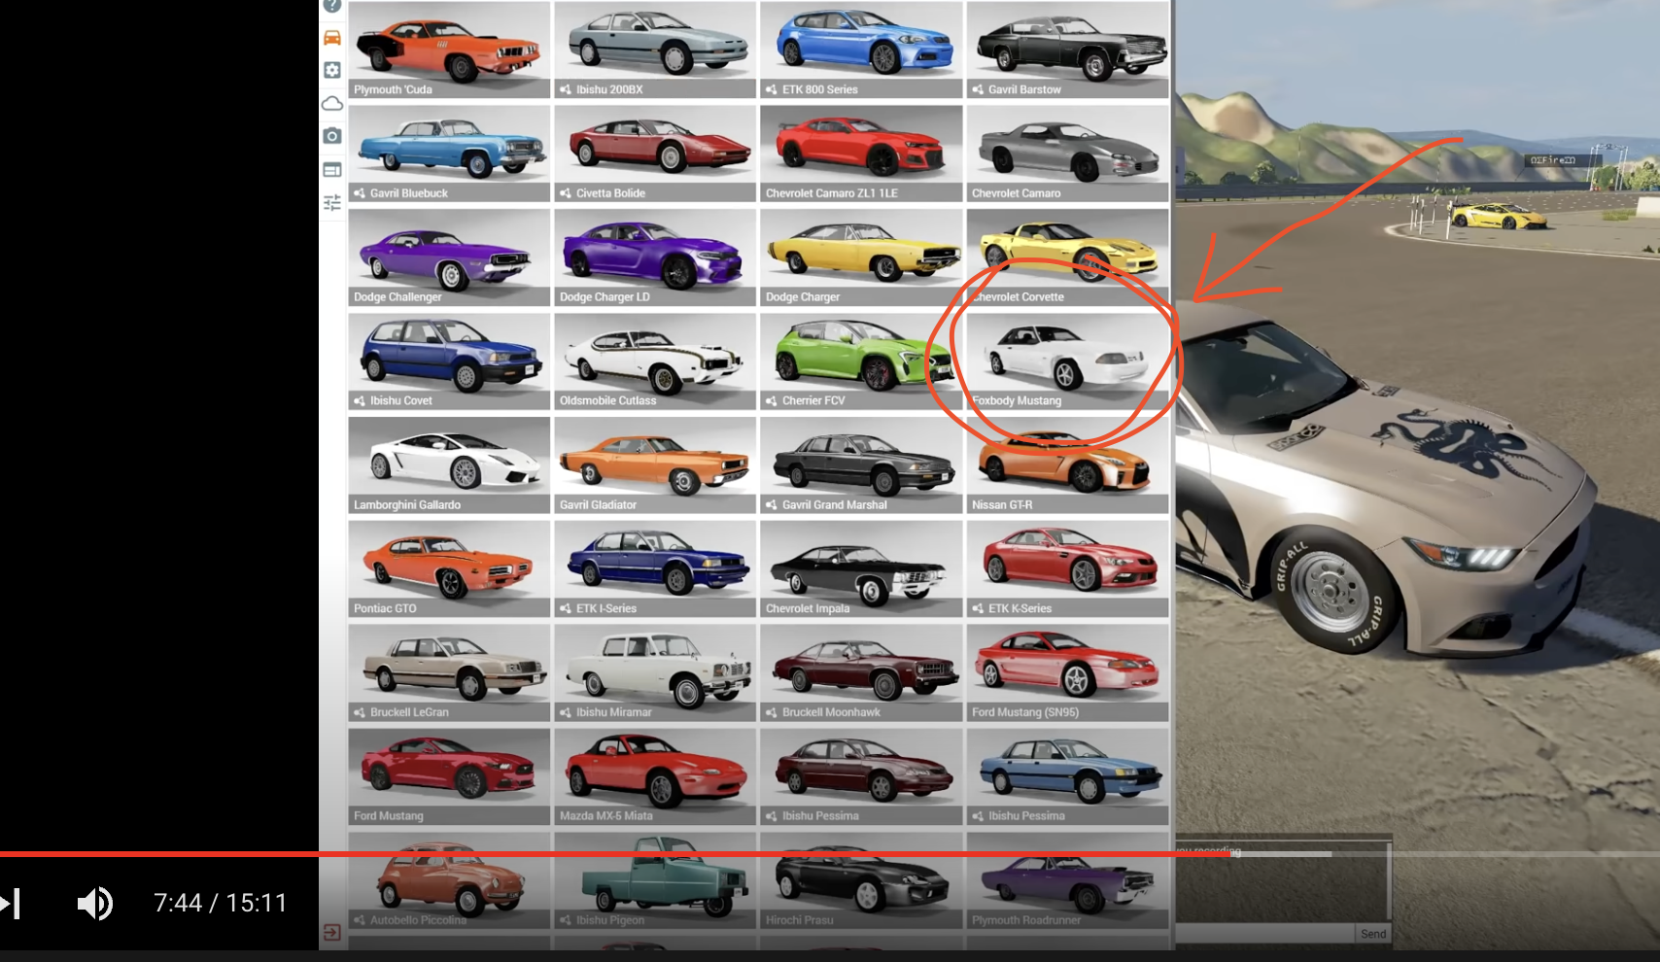Image resolution: width=1660 pixels, height=962 pixels.
Task: Pick the red ETK K-Series
Action: pyautogui.click(x=1067, y=569)
